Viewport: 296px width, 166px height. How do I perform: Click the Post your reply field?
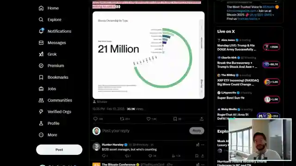[x=144, y=131]
